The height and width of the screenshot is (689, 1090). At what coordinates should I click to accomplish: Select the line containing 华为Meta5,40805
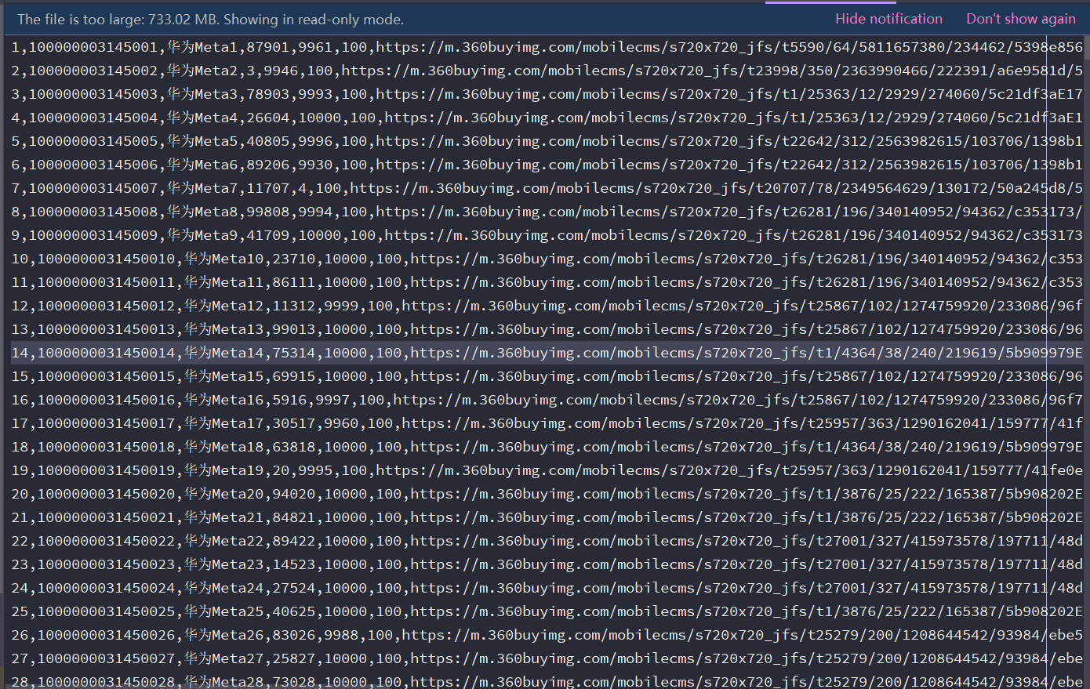pyautogui.click(x=547, y=141)
